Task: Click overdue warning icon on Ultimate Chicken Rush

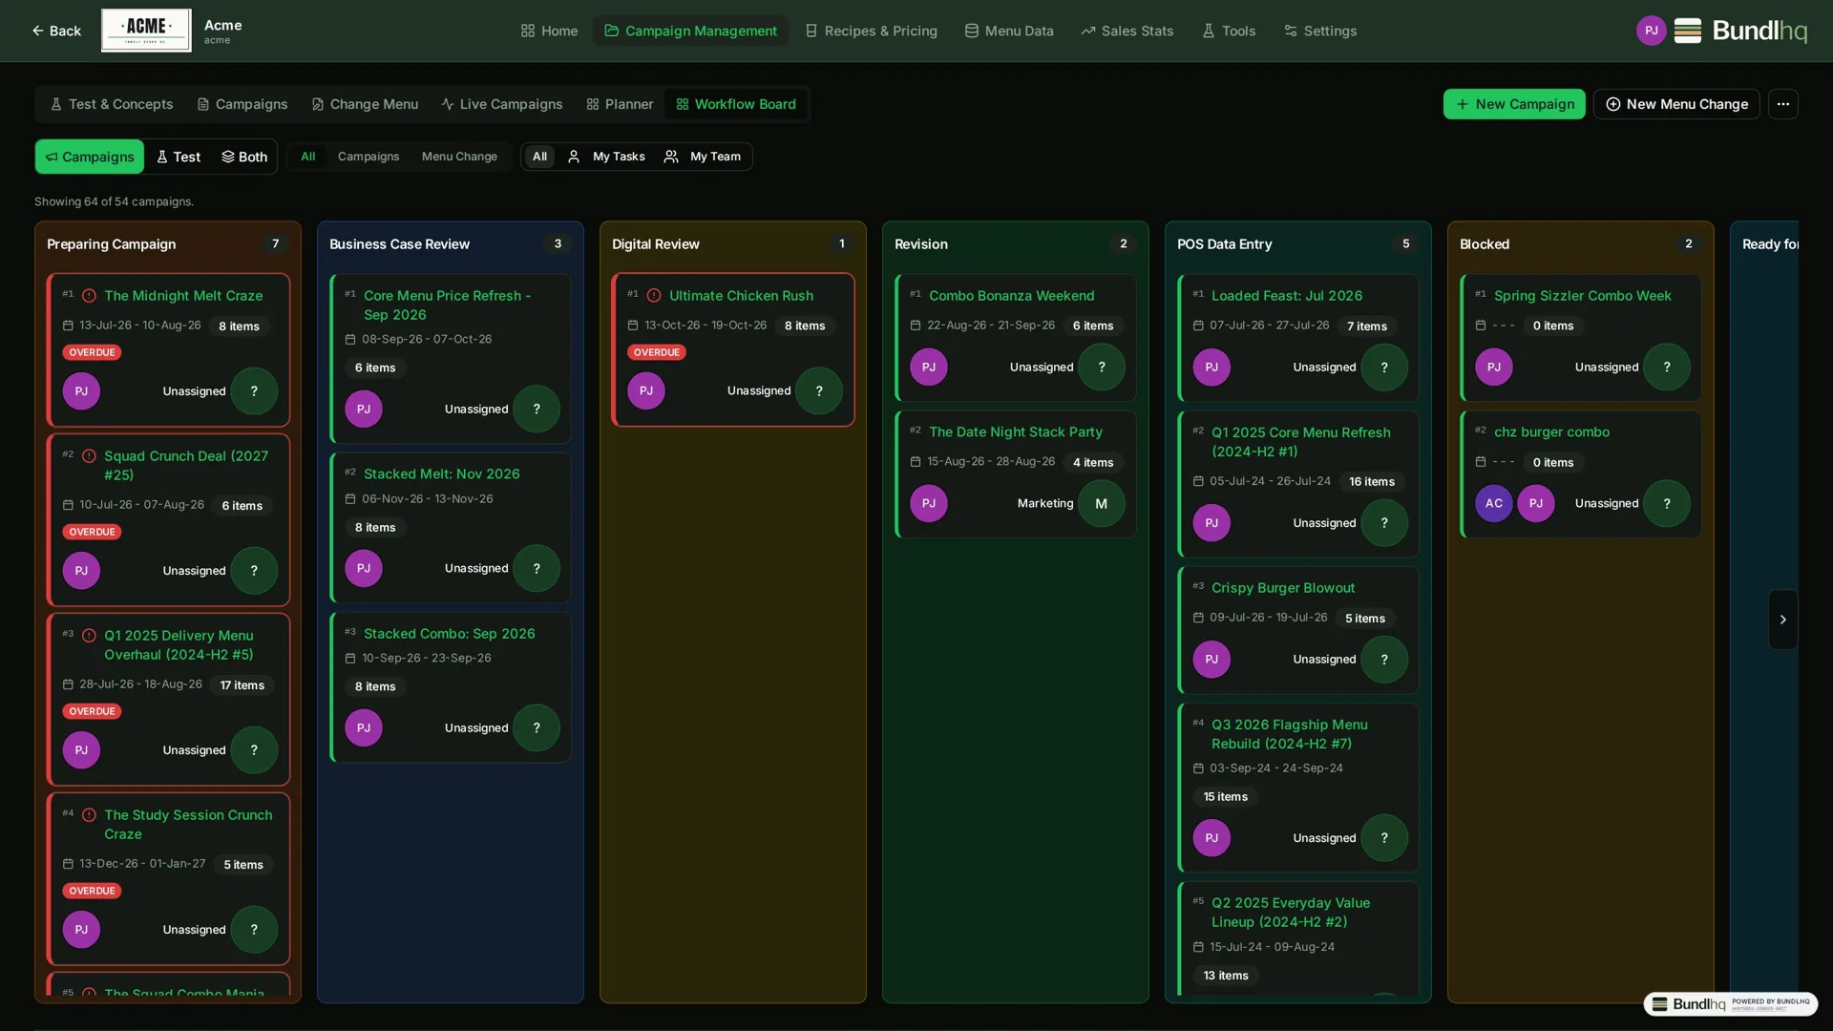Action: point(654,296)
